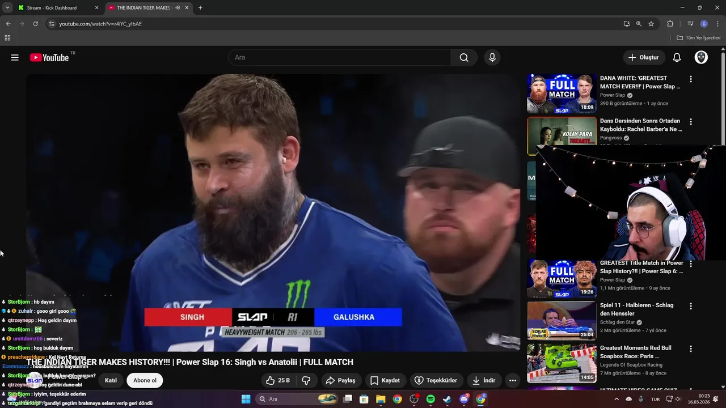Viewport: 726px width, 408px height.
Task: Click the Paylaş share button
Action: (341, 380)
